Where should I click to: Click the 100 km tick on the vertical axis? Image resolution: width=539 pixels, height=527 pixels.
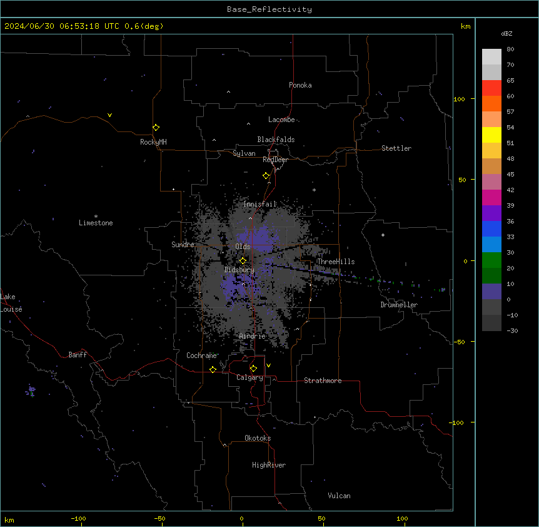459,99
